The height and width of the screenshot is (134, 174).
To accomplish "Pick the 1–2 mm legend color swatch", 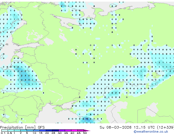I will pyautogui.click(x=17, y=130).
